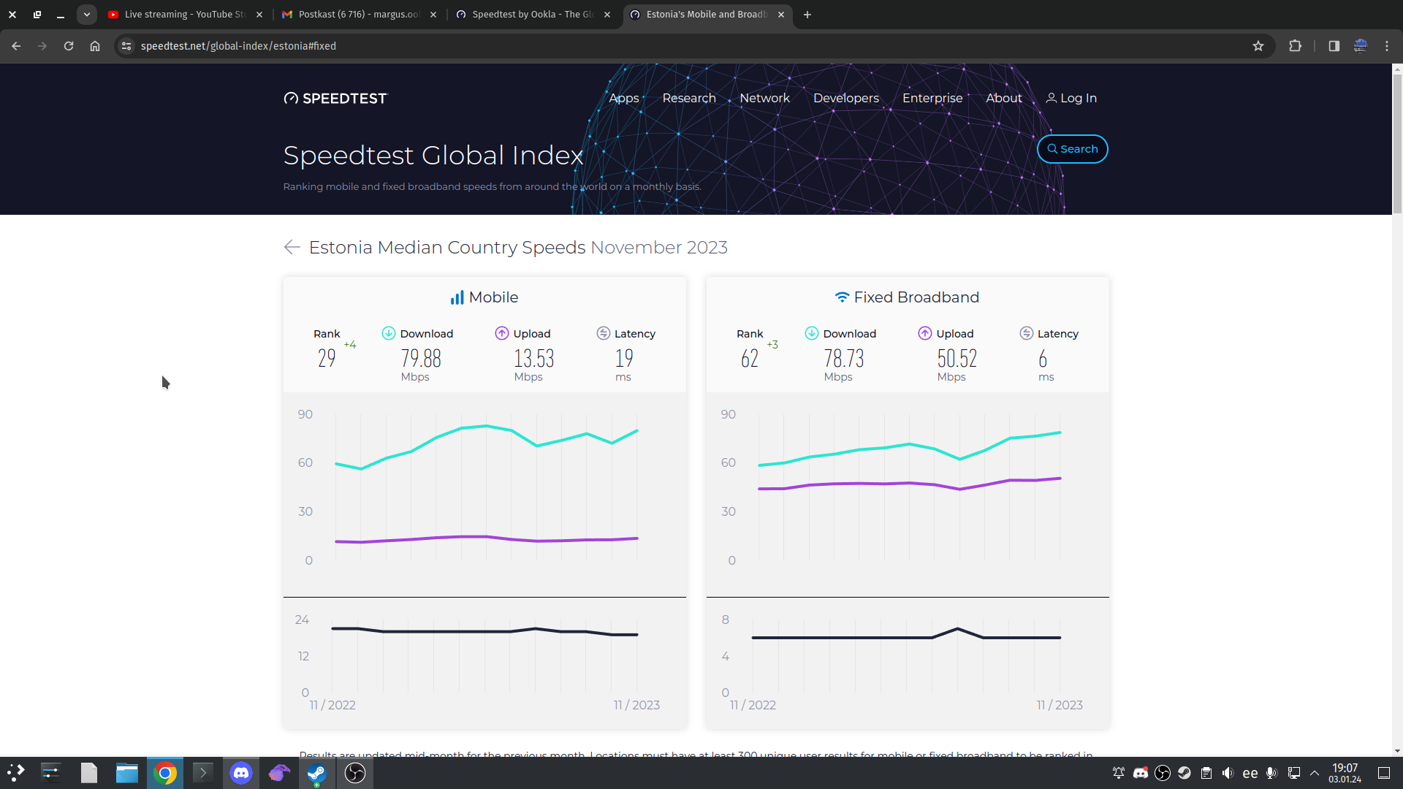Click Fixed Broadband Latency icon
Image resolution: width=1403 pixels, height=789 pixels.
1027,333
